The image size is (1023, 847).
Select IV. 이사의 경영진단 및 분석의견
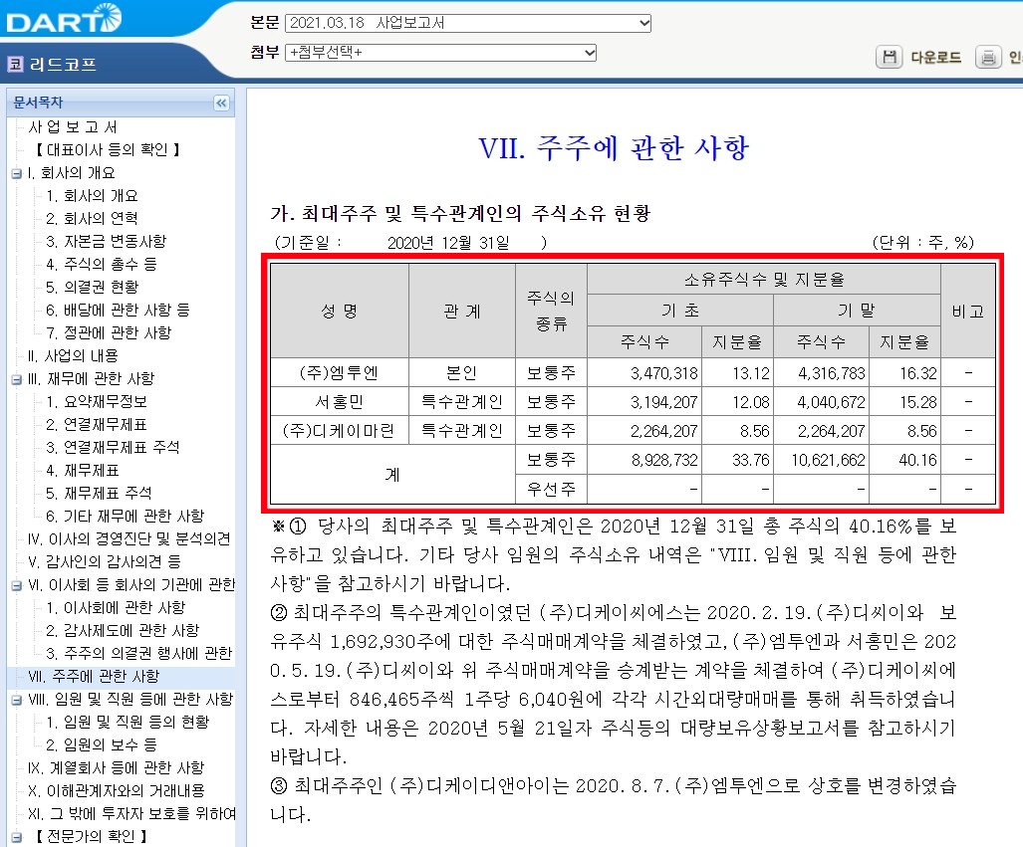click(x=128, y=538)
